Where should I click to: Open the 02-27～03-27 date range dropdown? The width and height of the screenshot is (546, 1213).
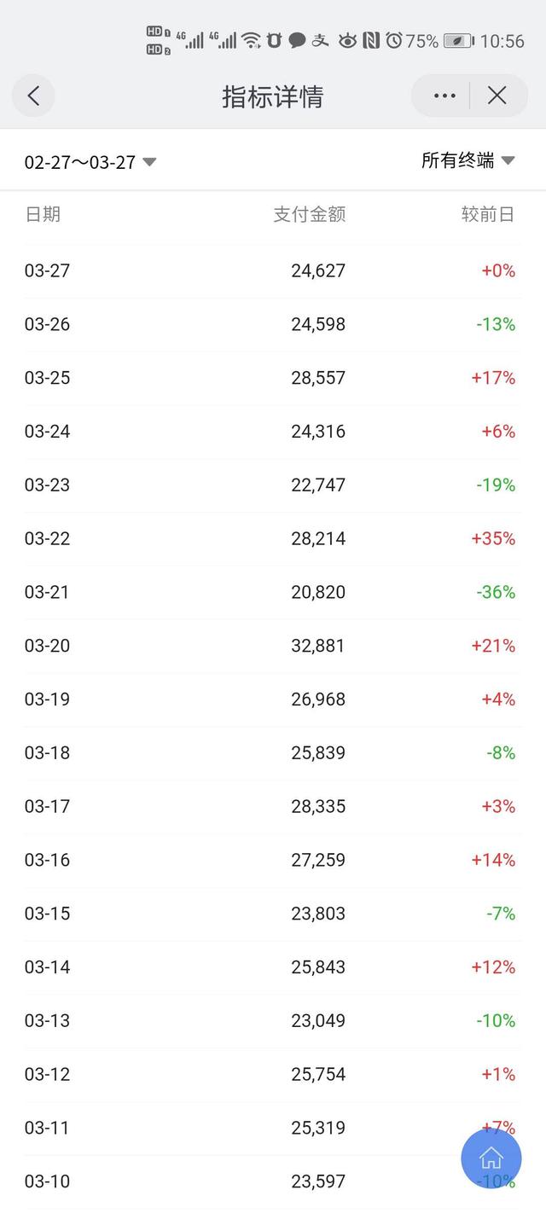(79, 161)
